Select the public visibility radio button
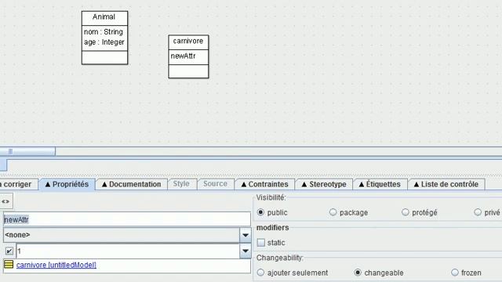The height and width of the screenshot is (282, 502). coord(260,212)
